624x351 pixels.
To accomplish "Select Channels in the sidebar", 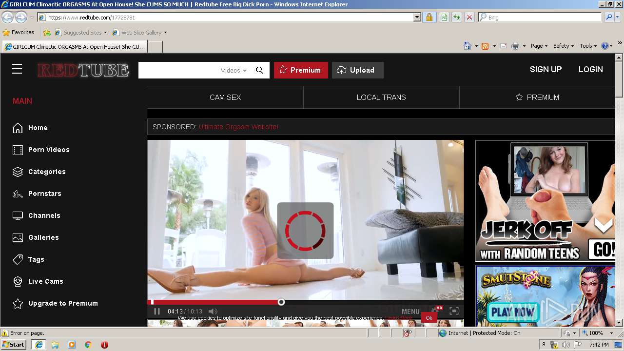I will click(37, 215).
